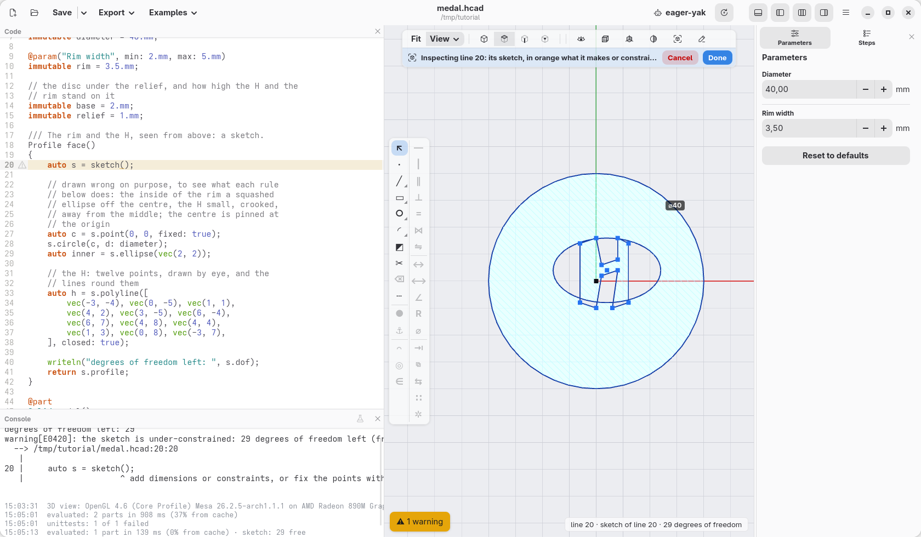
Task: Click the 1 warning badge
Action: (420, 522)
